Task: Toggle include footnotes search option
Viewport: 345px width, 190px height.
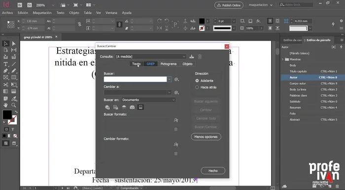Action: tap(140, 107)
